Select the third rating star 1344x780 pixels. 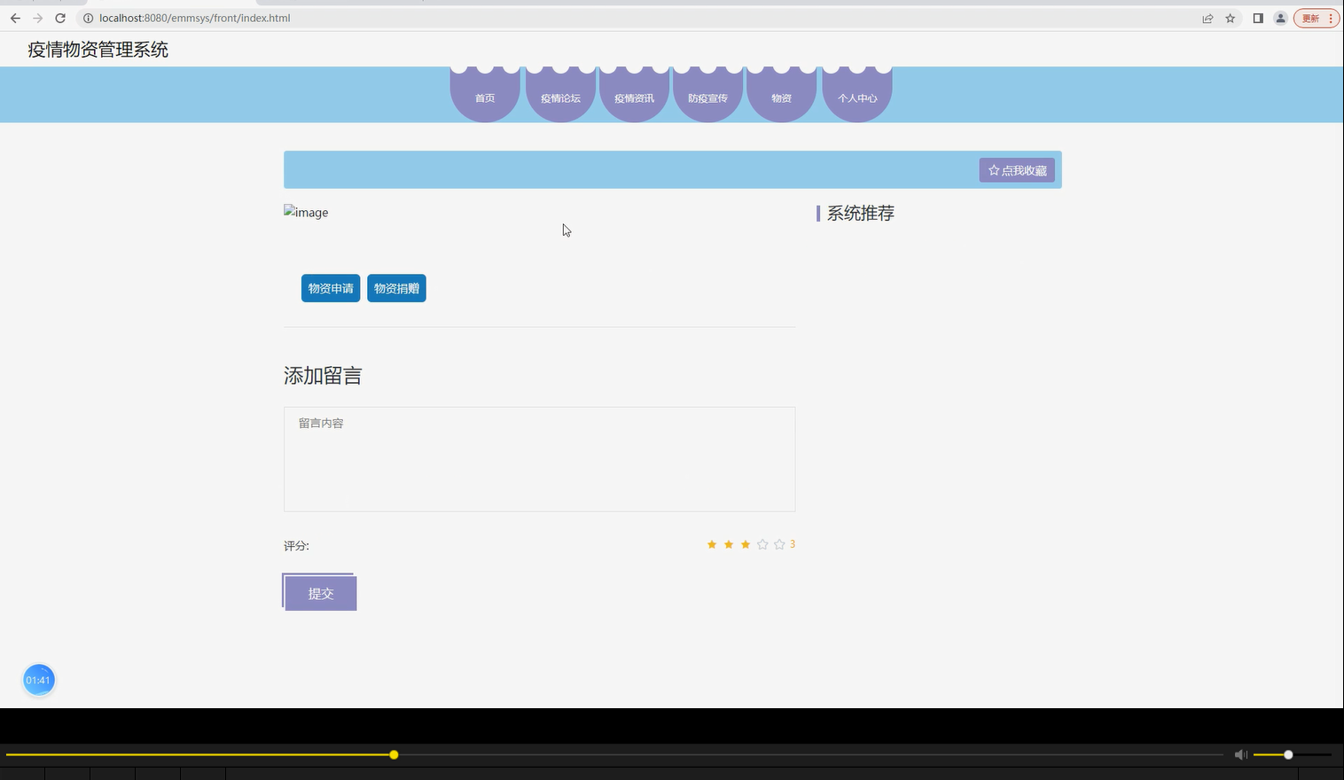click(x=745, y=544)
